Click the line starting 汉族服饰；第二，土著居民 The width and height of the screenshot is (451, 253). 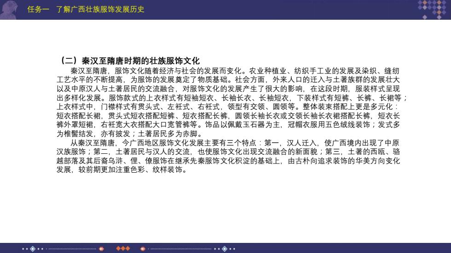[x=228, y=152]
